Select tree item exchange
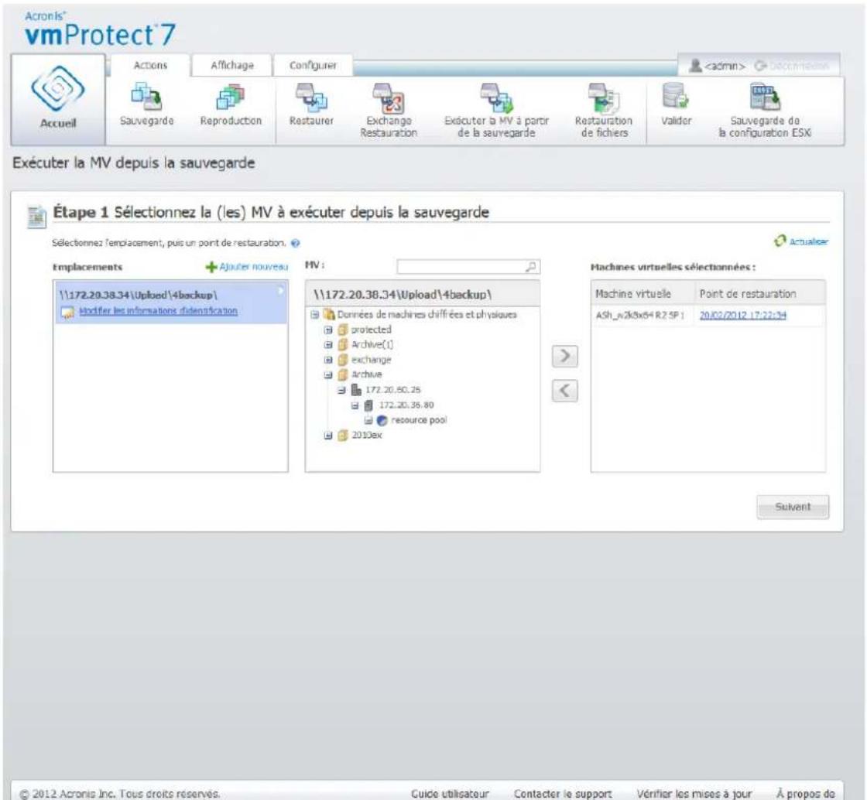Viewport: 867px width, 800px height. (371, 360)
